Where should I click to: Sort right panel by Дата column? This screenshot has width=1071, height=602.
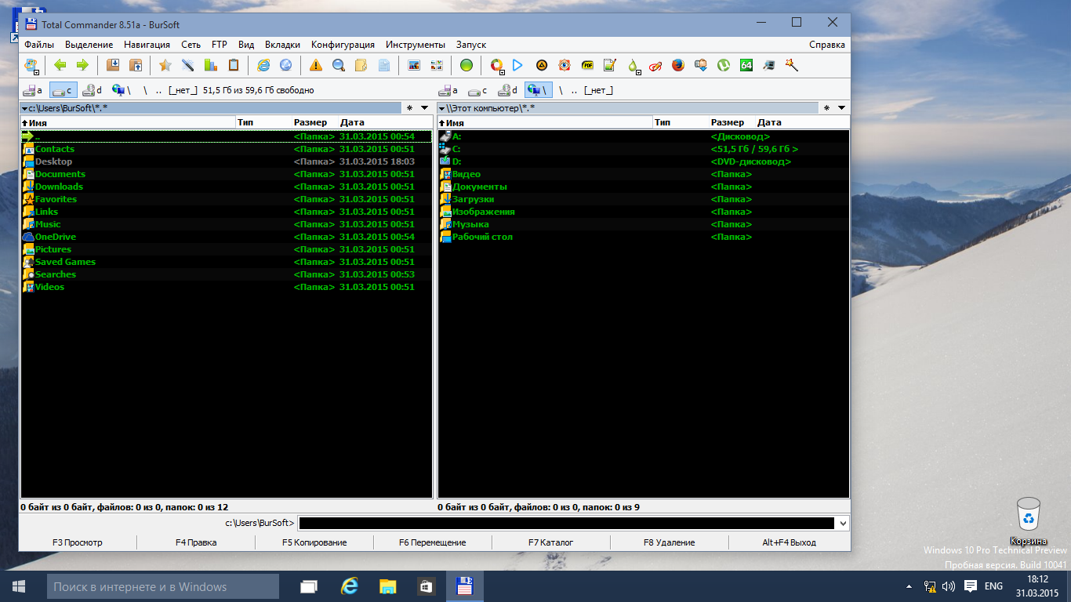802,122
